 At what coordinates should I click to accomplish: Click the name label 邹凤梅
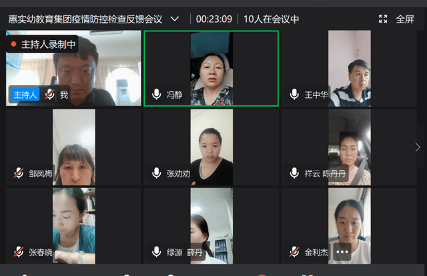(x=41, y=173)
